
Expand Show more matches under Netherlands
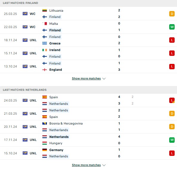click(86, 165)
